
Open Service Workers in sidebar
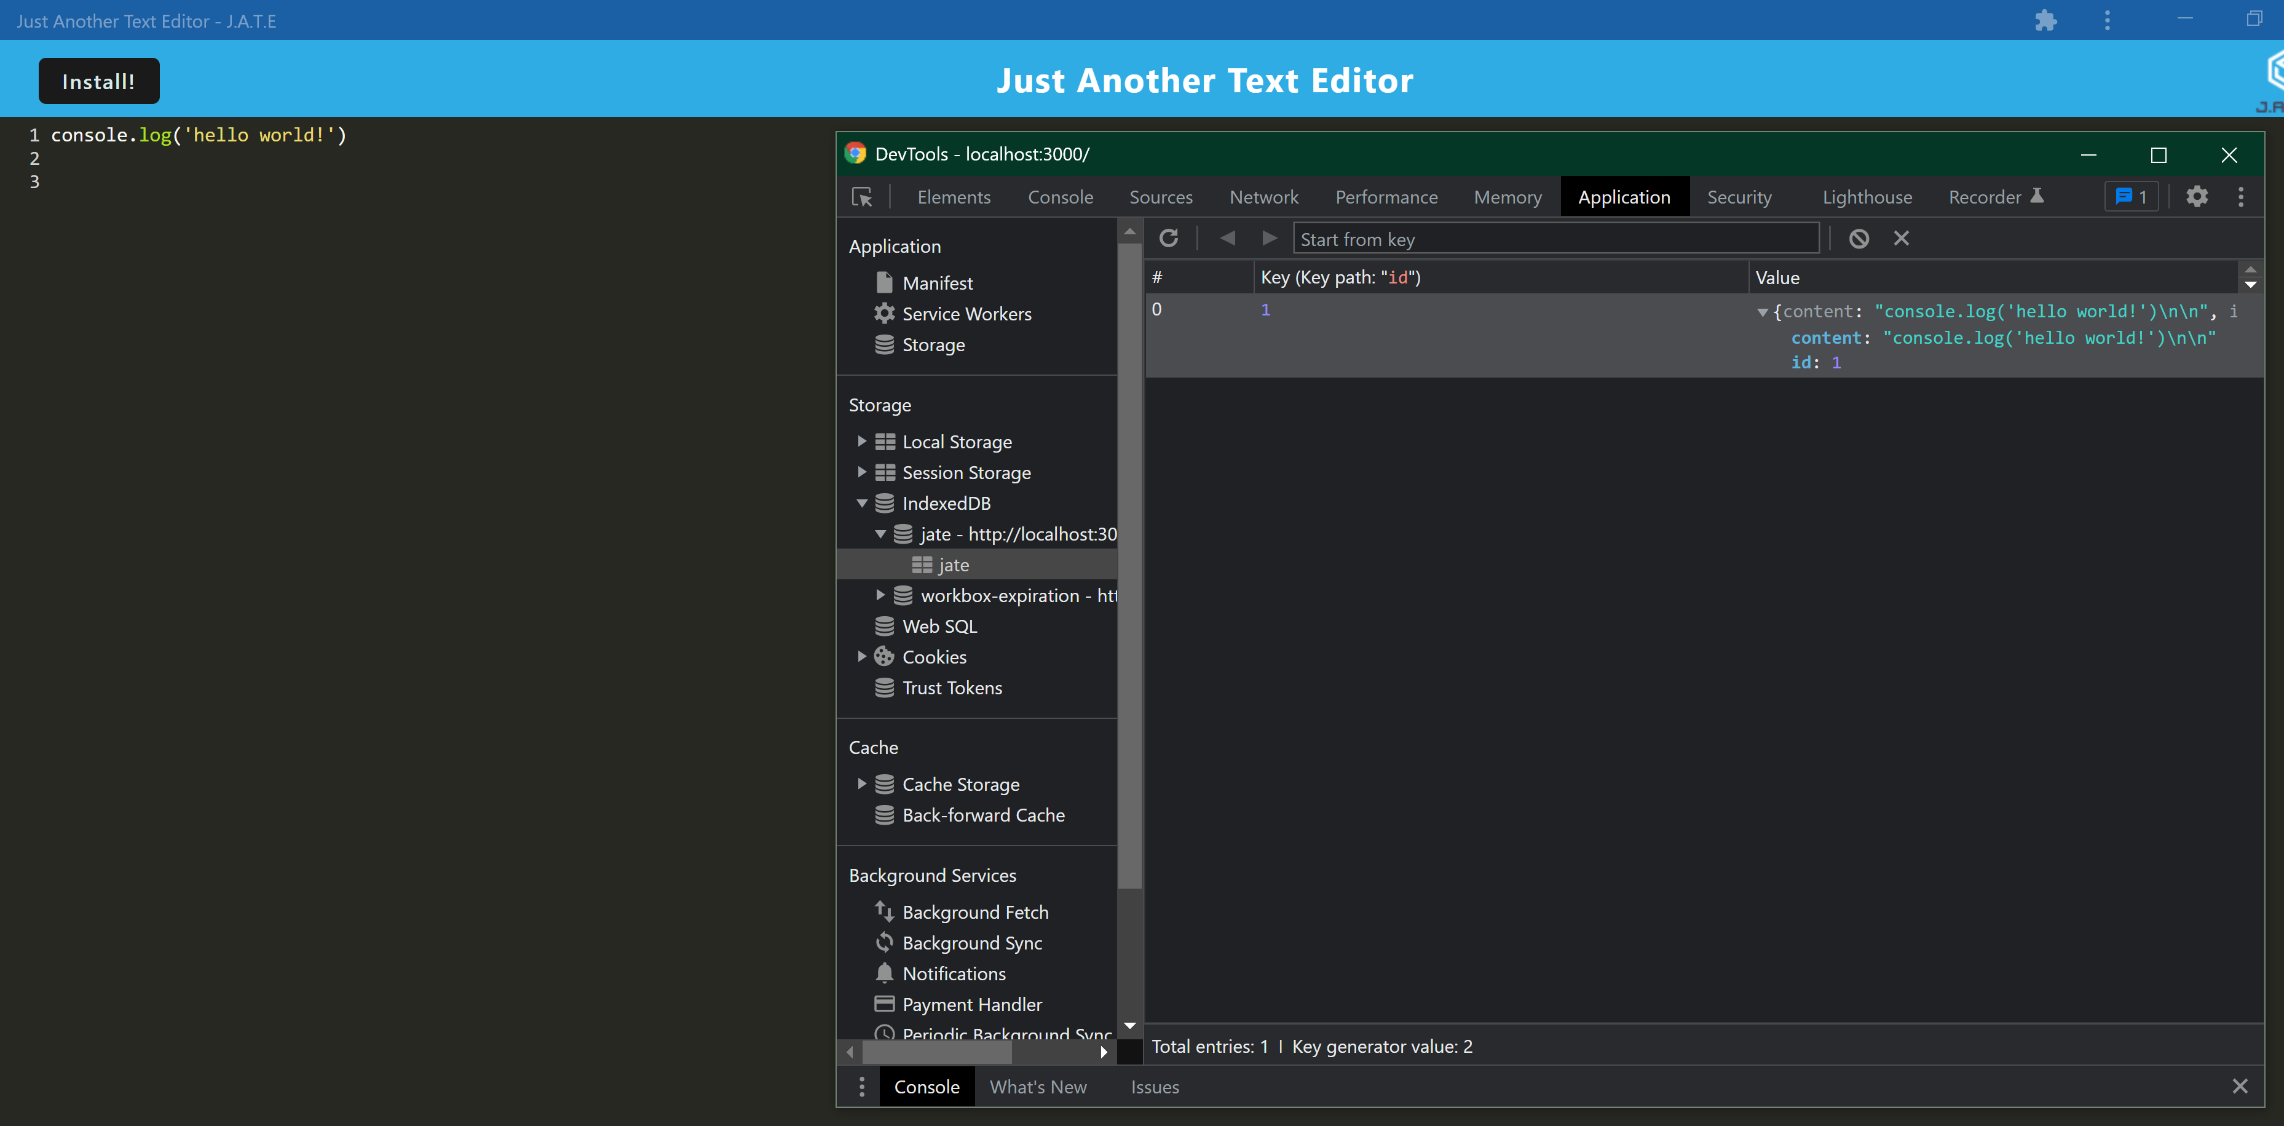966,314
